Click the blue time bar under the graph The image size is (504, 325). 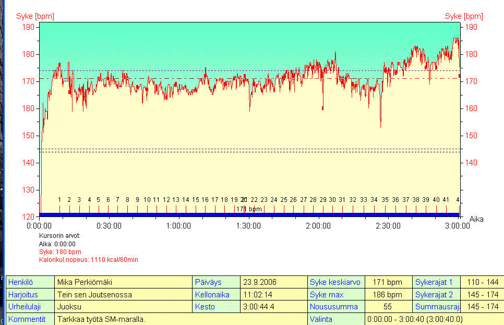pos(249,214)
